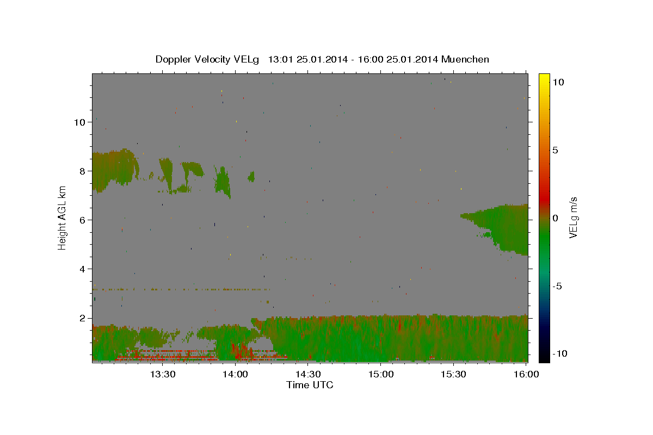Click the cloud echo at 8 km near 13:10
653x435 pixels.
click(x=113, y=169)
